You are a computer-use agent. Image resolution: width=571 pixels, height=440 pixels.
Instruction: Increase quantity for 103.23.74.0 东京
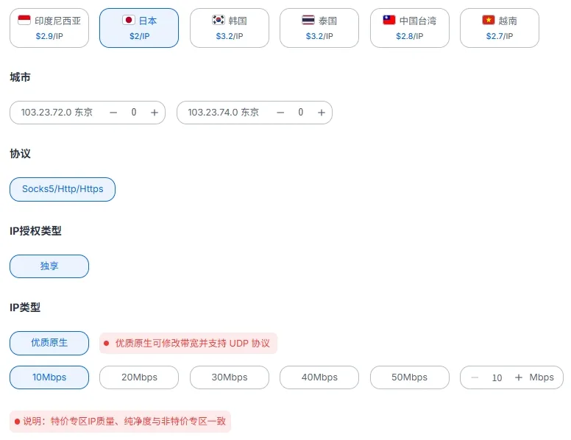click(x=321, y=113)
